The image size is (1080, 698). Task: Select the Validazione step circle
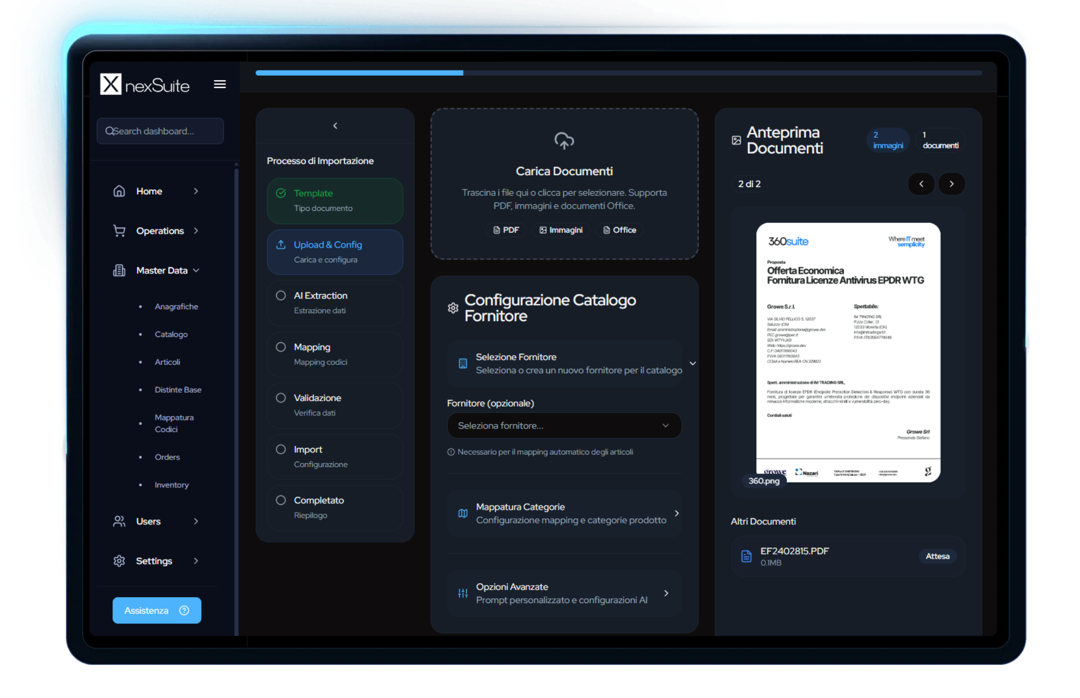[x=281, y=397]
